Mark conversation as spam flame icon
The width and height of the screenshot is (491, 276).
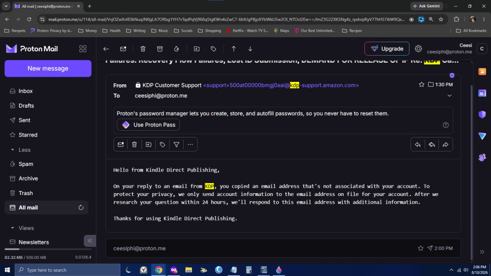pyautogui.click(x=176, y=49)
